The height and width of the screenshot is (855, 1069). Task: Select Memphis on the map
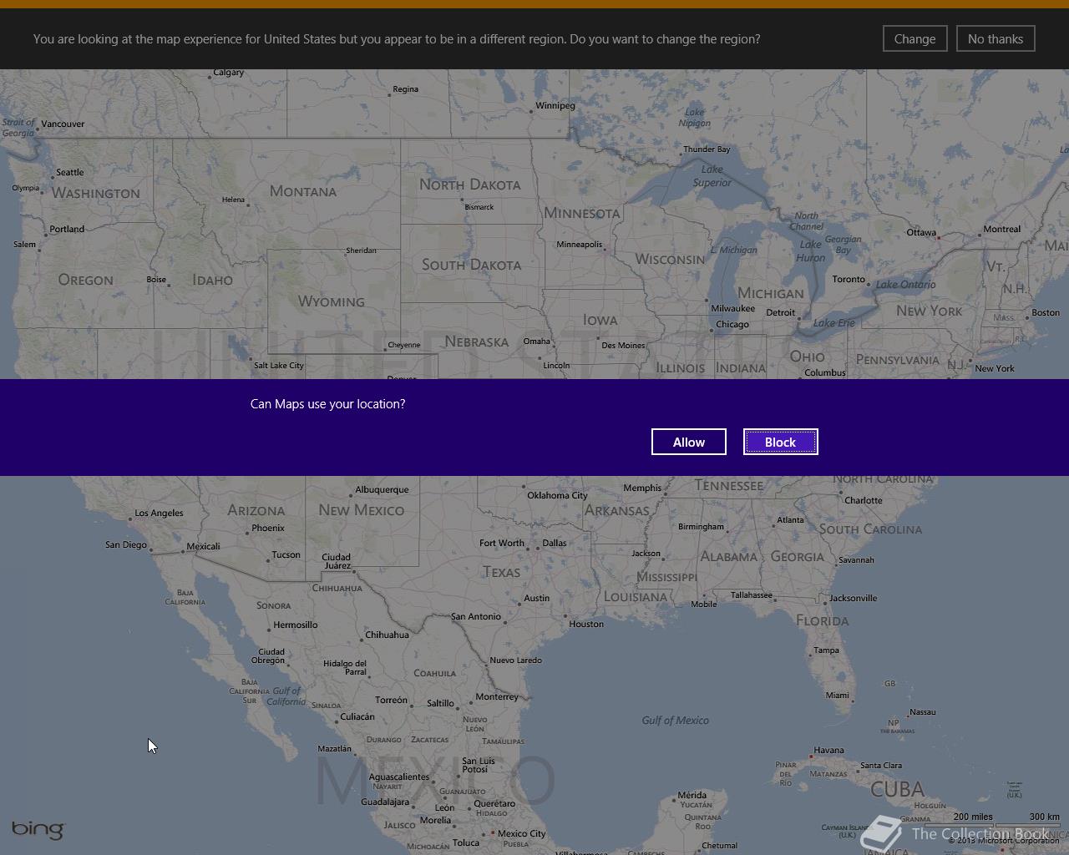[x=642, y=488]
